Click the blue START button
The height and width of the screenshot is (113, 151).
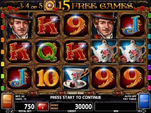(144, 101)
